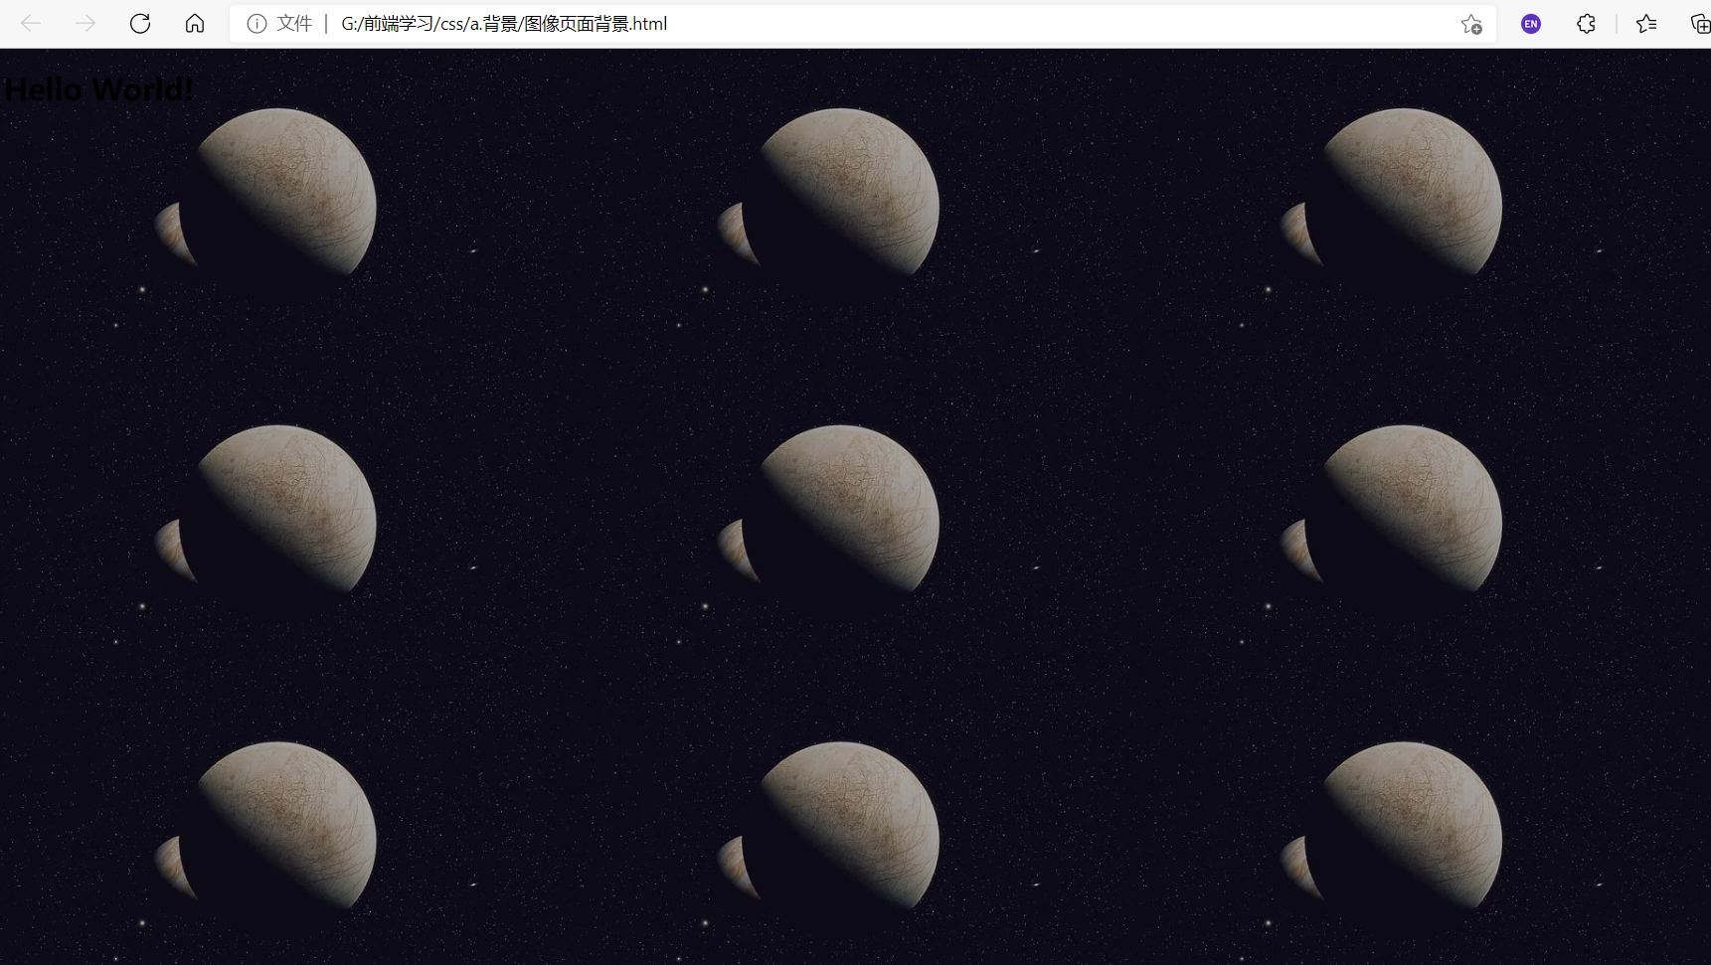Go to the Home page icon
Screen dimensions: 1711x965
pos(195,24)
